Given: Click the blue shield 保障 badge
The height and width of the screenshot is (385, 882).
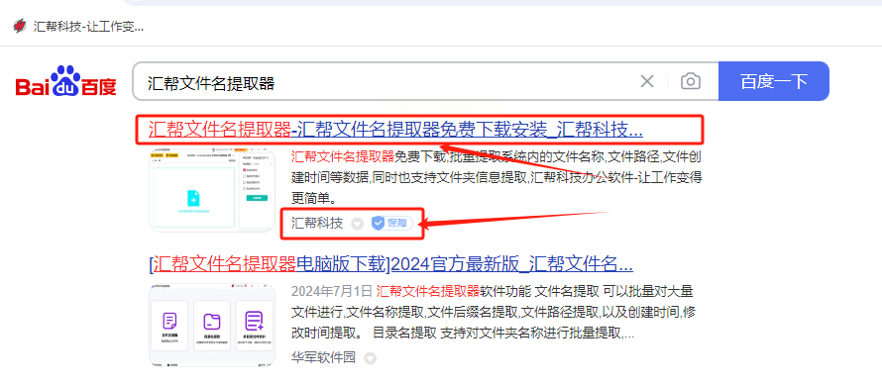Looking at the screenshot, I should coord(391,223).
